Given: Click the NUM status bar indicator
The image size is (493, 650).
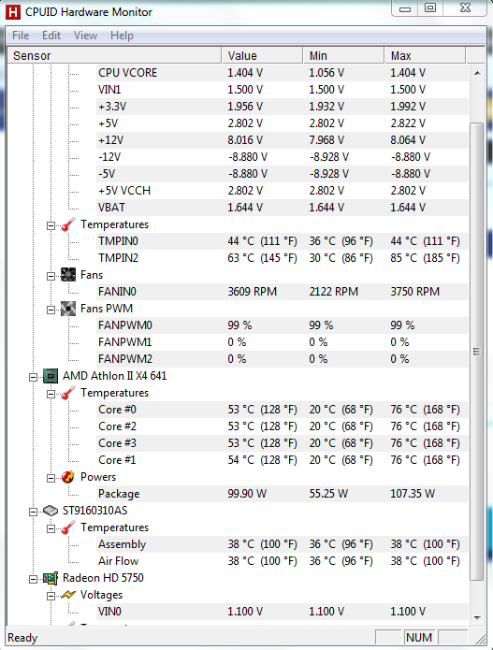Looking at the screenshot, I should click(x=419, y=638).
